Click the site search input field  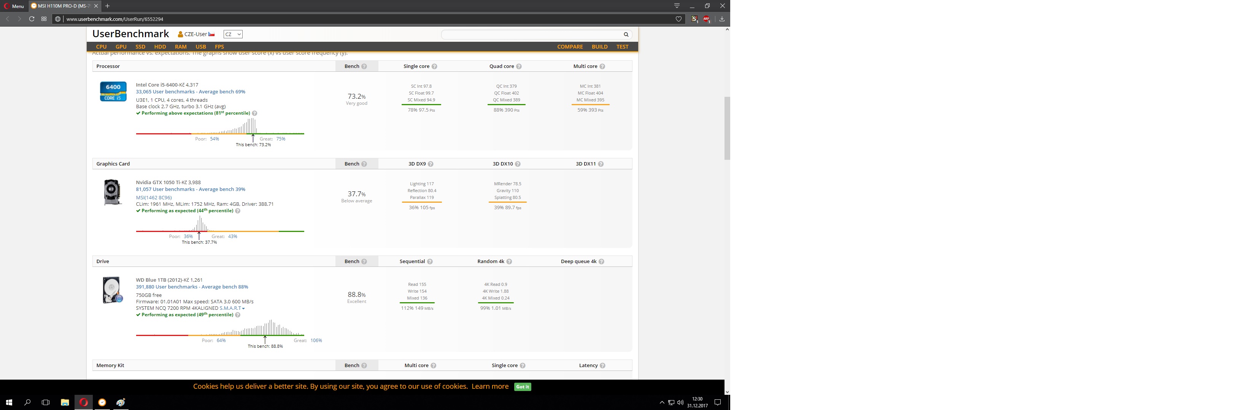pyautogui.click(x=532, y=35)
